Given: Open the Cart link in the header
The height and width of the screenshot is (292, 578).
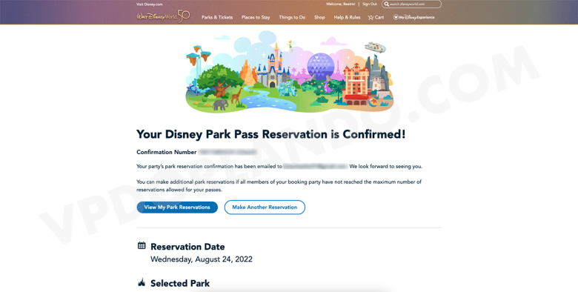Looking at the screenshot, I should [376, 17].
